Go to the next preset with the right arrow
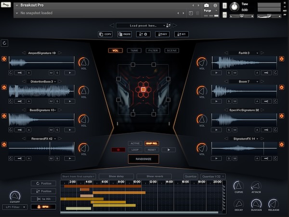The width and height of the screenshot is (289, 217). click(175, 26)
